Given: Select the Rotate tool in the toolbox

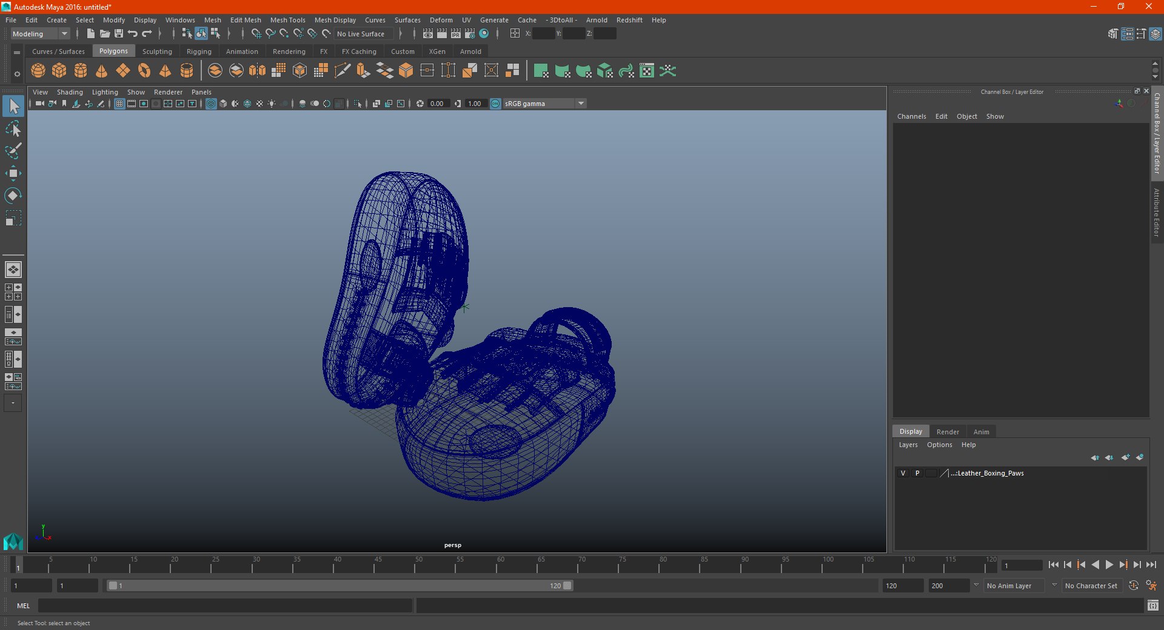Looking at the screenshot, I should click(x=13, y=196).
